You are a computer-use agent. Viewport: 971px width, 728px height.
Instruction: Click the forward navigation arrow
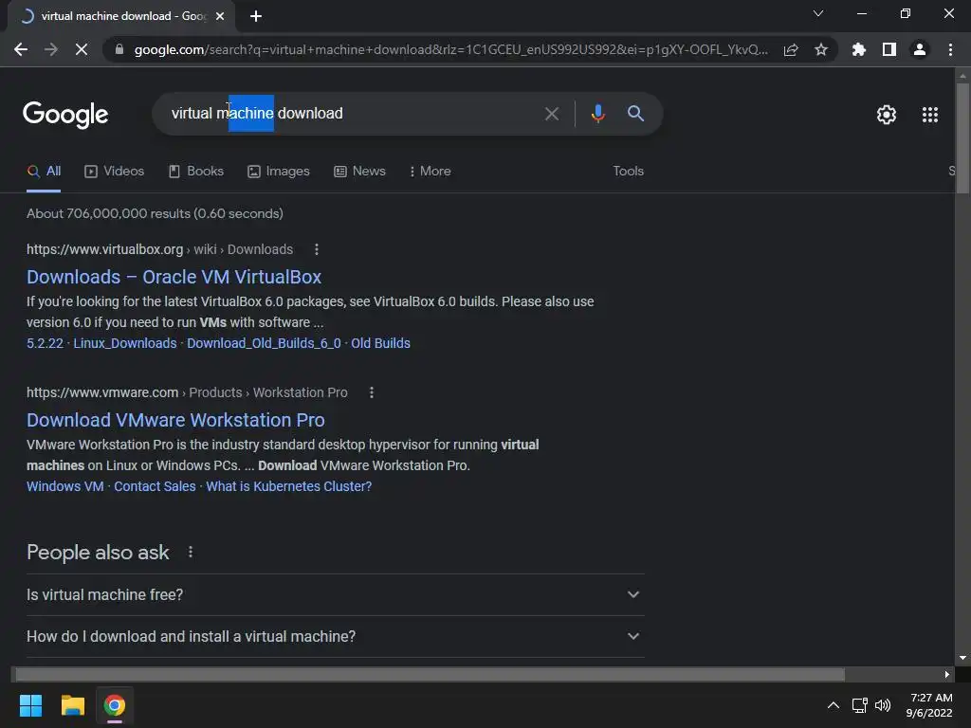point(51,49)
